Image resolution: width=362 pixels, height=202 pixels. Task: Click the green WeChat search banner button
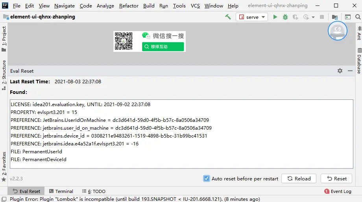coord(163,47)
